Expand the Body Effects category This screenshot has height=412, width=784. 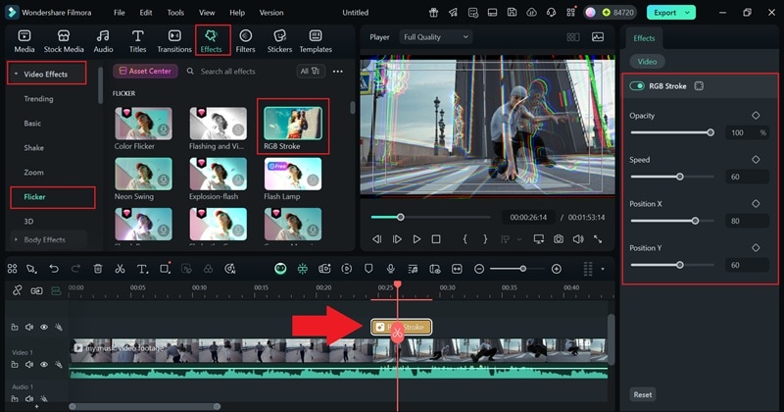point(16,239)
